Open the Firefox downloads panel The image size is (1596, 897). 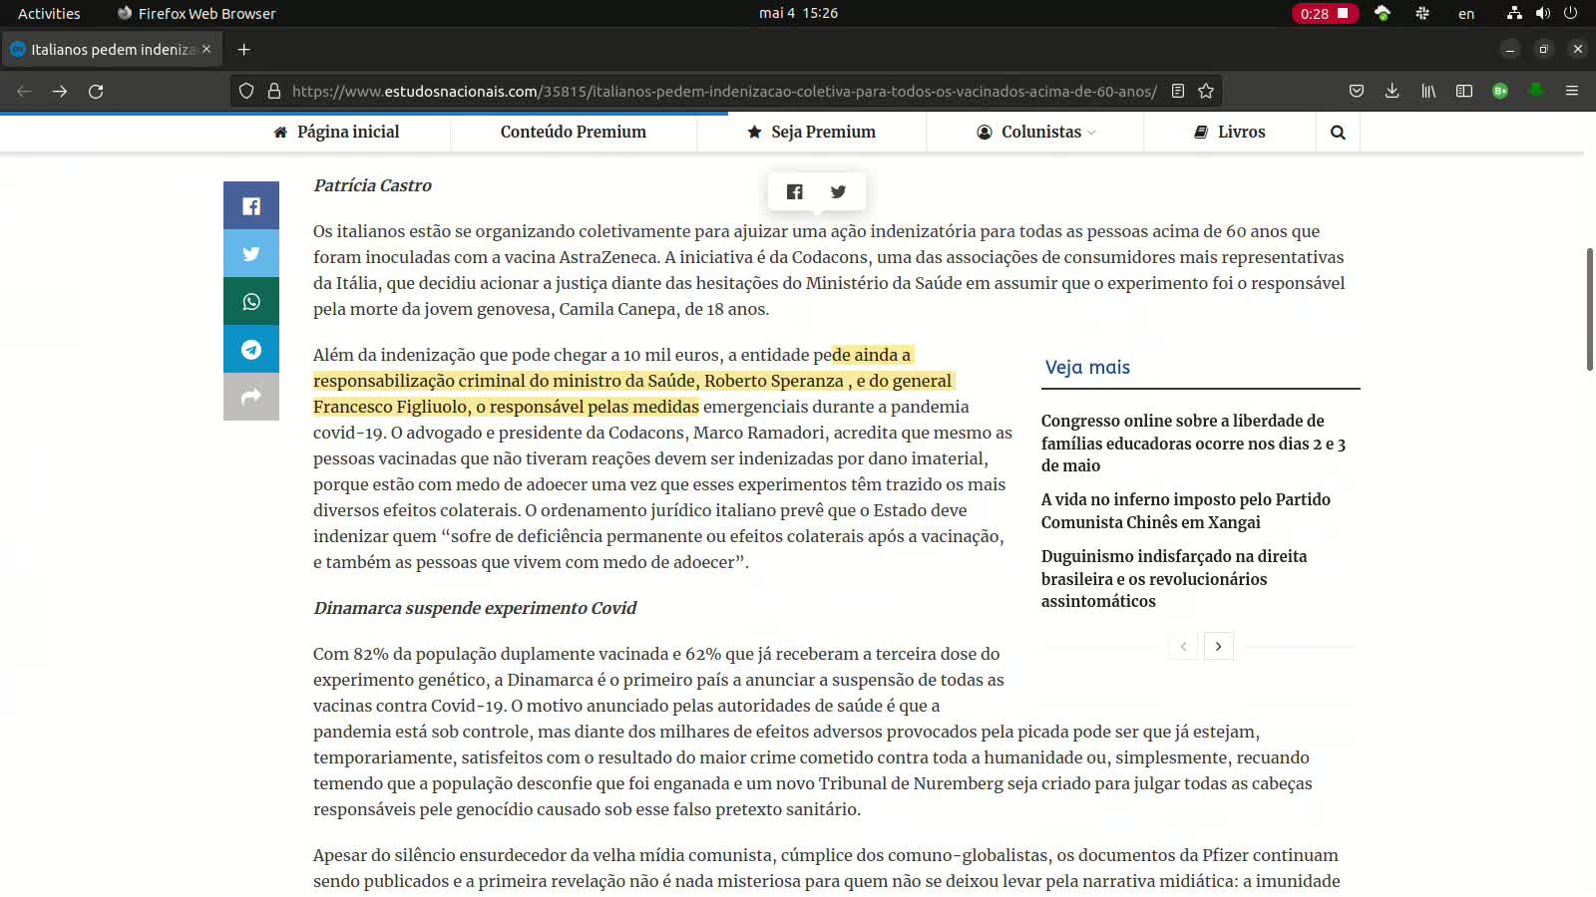coord(1393,92)
